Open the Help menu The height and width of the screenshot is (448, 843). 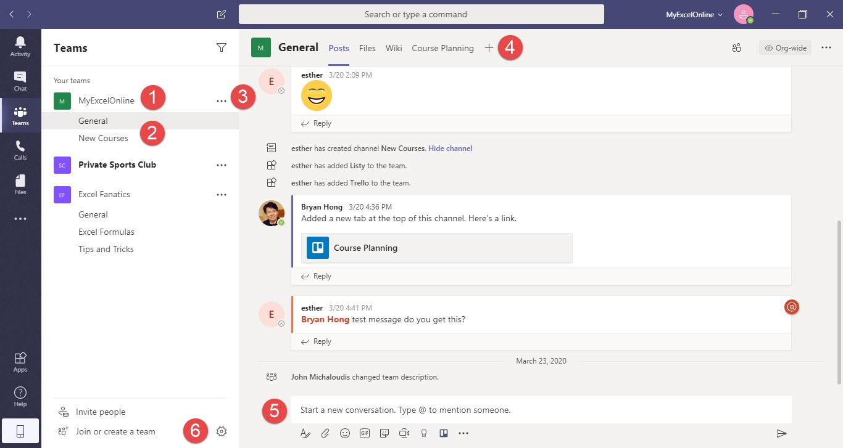coord(20,396)
